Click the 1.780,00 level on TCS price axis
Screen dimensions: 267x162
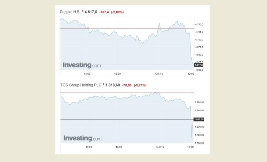[x=200, y=135]
